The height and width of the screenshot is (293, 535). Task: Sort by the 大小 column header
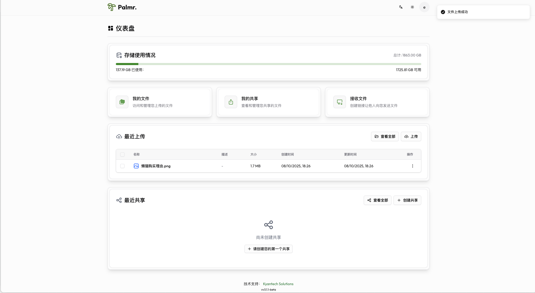click(x=253, y=154)
